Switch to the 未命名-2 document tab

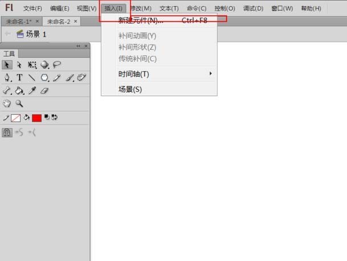pos(59,22)
